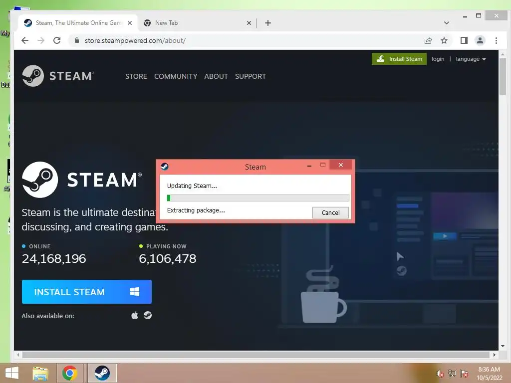
Task: Click the Chrome taskbar icon
Action: (x=70, y=373)
